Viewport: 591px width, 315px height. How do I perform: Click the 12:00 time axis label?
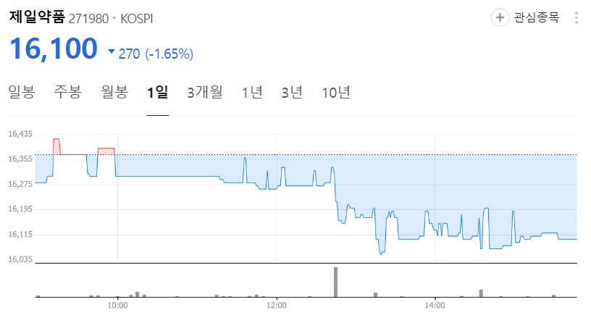[x=276, y=305]
